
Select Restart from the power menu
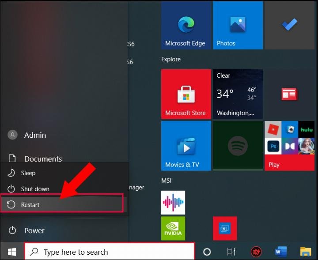point(62,205)
